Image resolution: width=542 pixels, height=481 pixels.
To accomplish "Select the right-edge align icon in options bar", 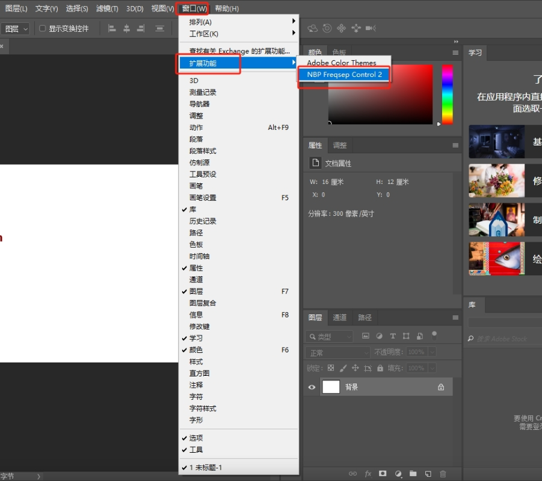I will point(141,28).
